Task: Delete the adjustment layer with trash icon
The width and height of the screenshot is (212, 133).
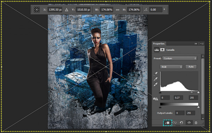Action: (196, 123)
